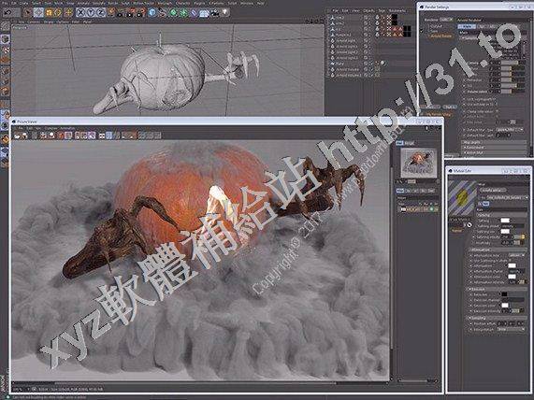
Task: Click Render to Picture Viewer icon
Action: pyautogui.click(x=130, y=13)
